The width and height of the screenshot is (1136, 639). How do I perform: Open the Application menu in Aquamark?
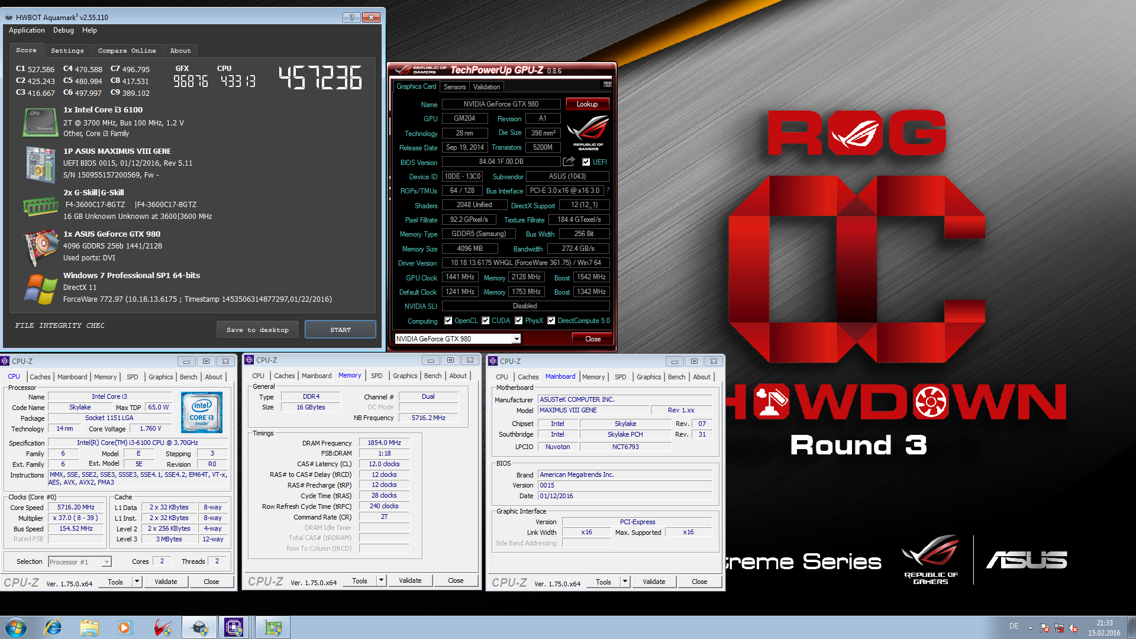tap(27, 30)
